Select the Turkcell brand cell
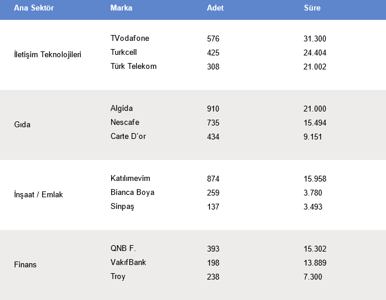 [x=123, y=53]
